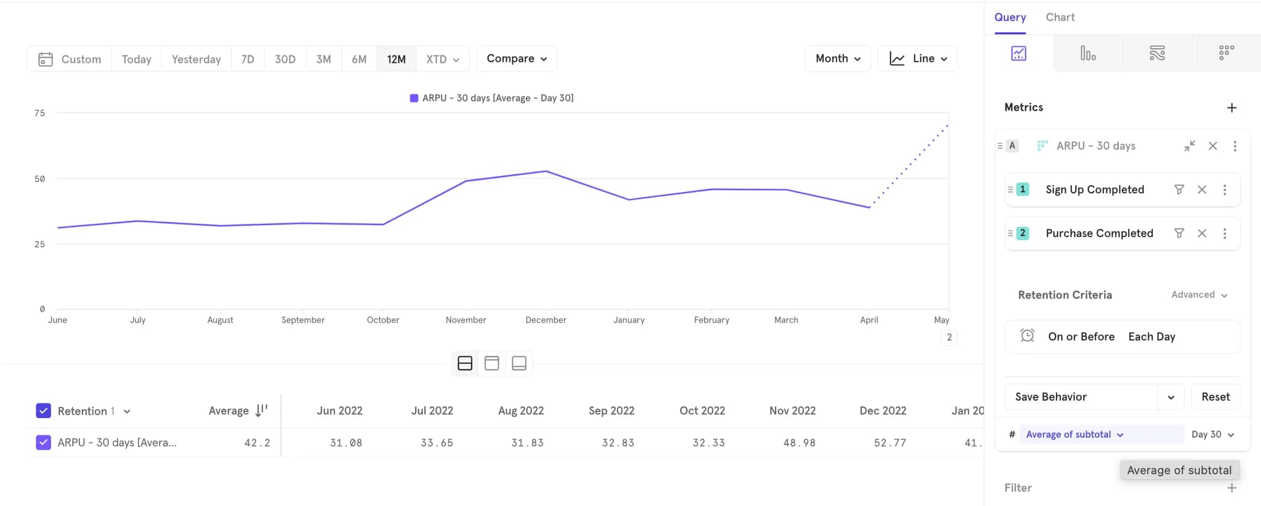Image resolution: width=1261 pixels, height=506 pixels.
Task: Select the Flows report type icon
Action: (1157, 53)
